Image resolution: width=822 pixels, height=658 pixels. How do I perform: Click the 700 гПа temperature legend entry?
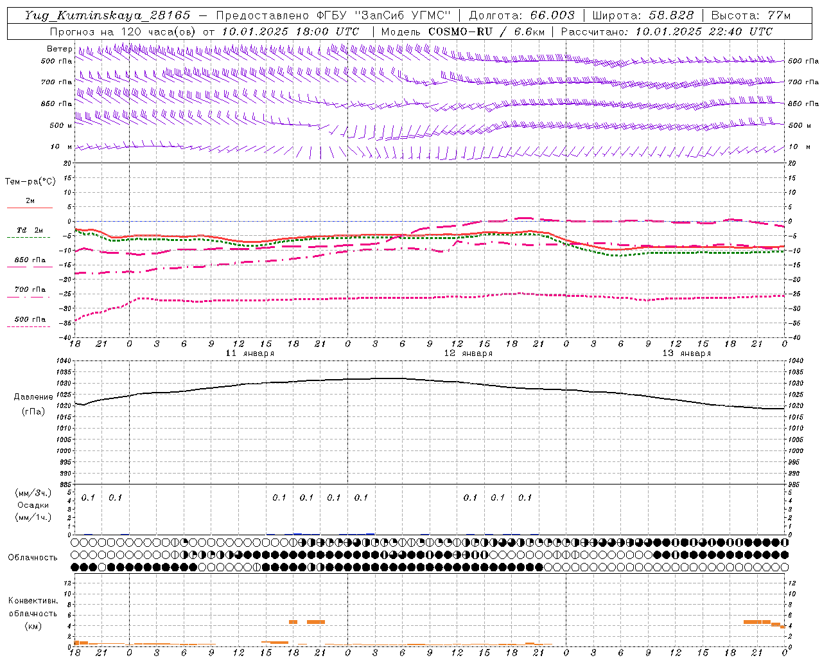[30, 289]
